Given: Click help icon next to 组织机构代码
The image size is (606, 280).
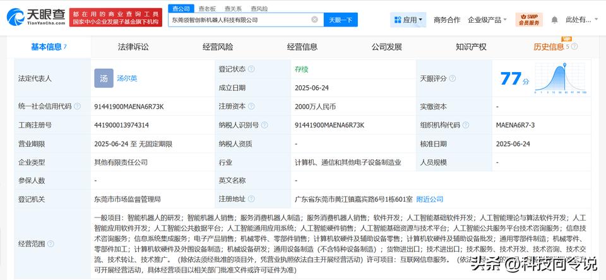Looking at the screenshot, I should coord(466,125).
